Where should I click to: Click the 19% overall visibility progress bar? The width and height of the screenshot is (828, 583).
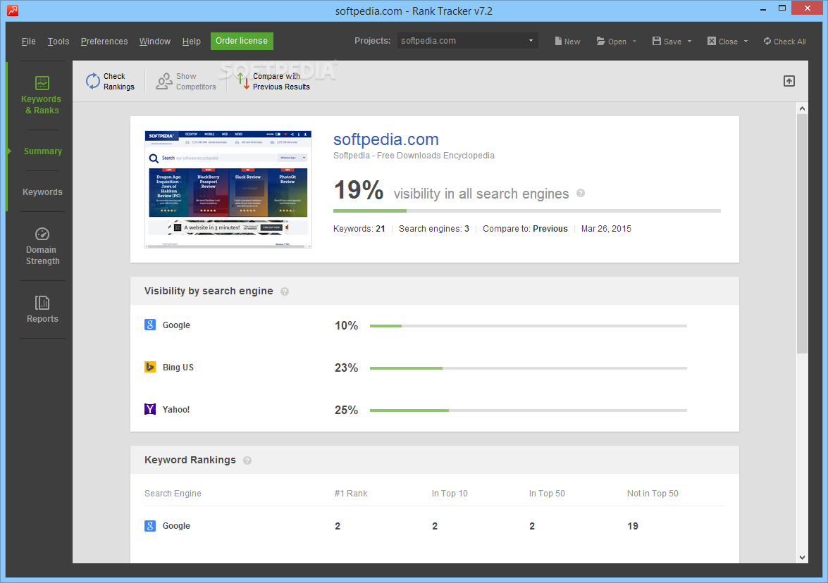[x=527, y=211]
